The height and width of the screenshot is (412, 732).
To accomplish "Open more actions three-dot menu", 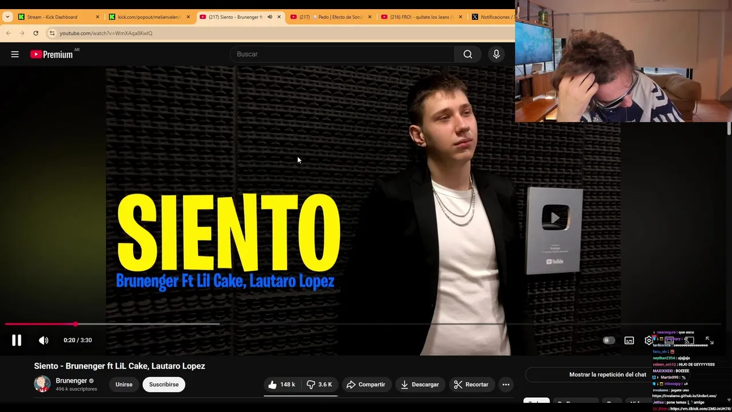I will tap(506, 385).
